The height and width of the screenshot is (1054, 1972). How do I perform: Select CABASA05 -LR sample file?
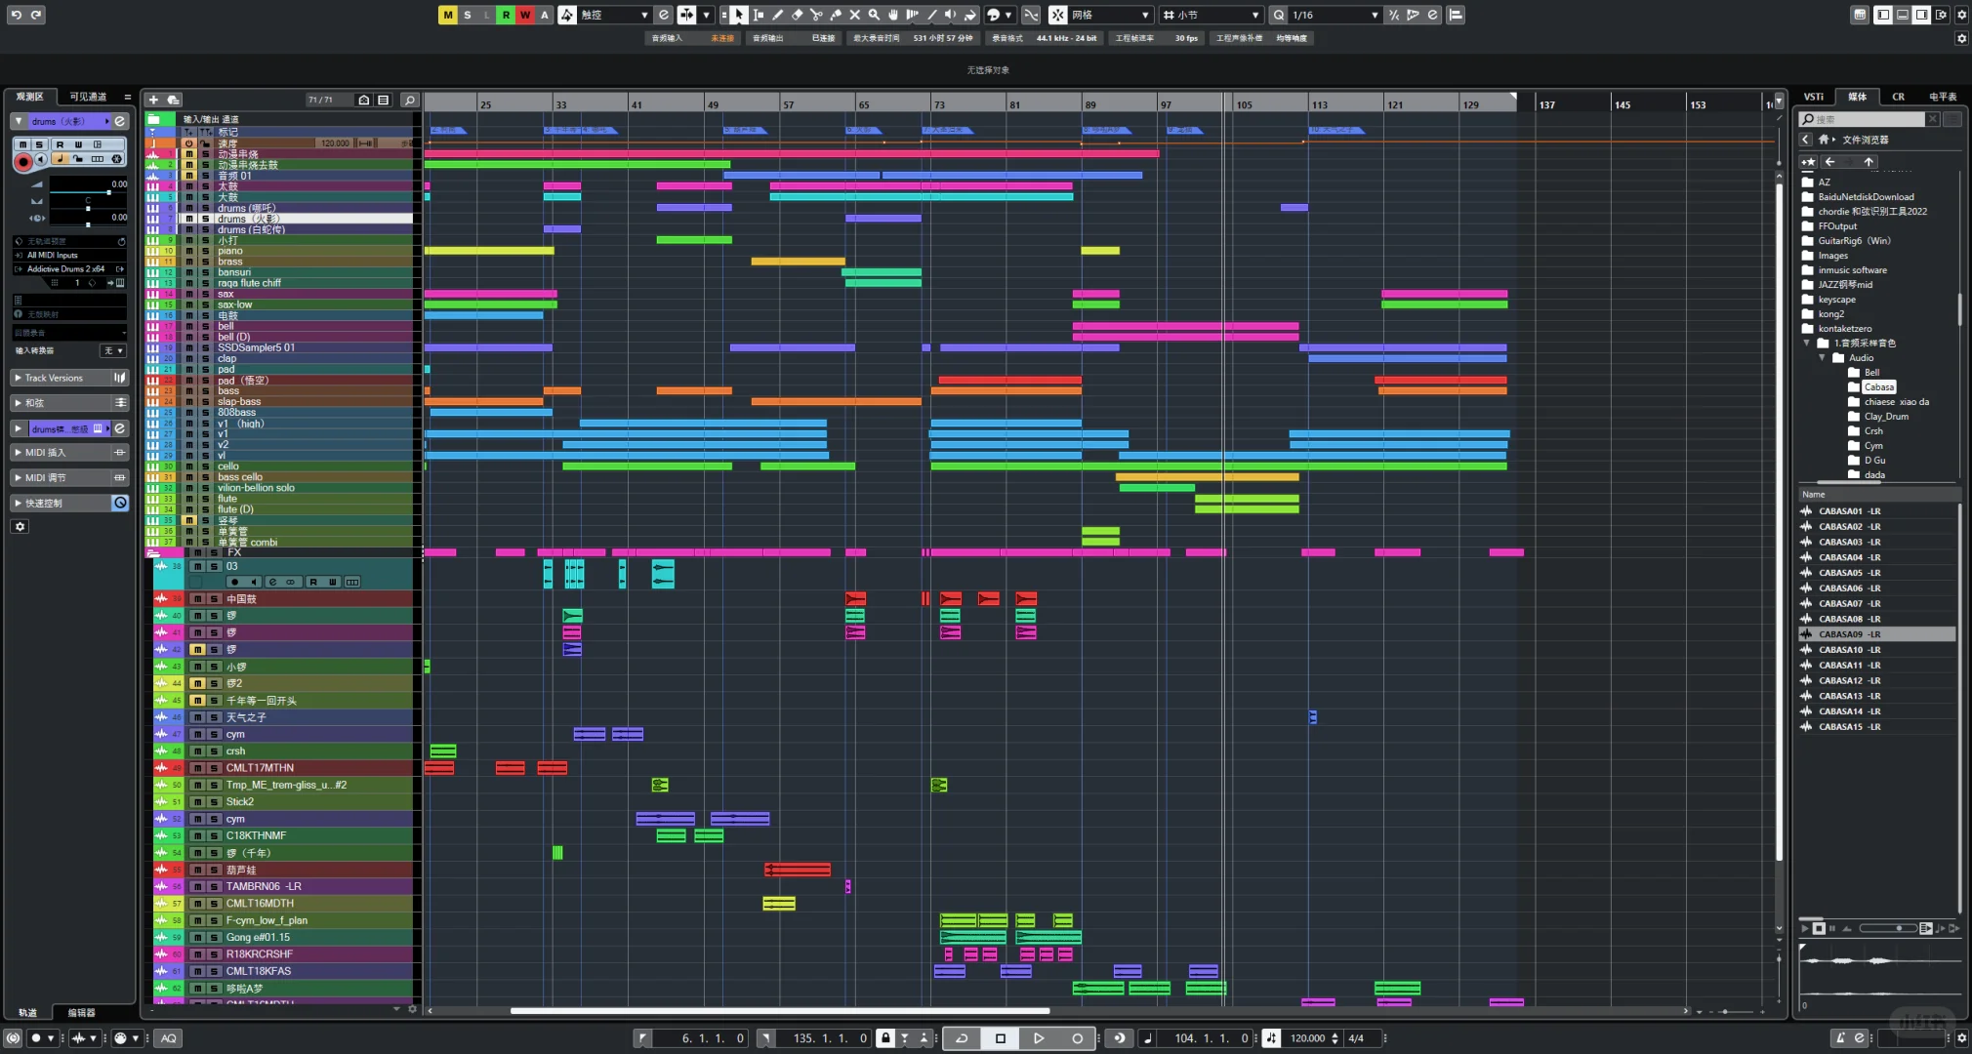[x=1849, y=573]
